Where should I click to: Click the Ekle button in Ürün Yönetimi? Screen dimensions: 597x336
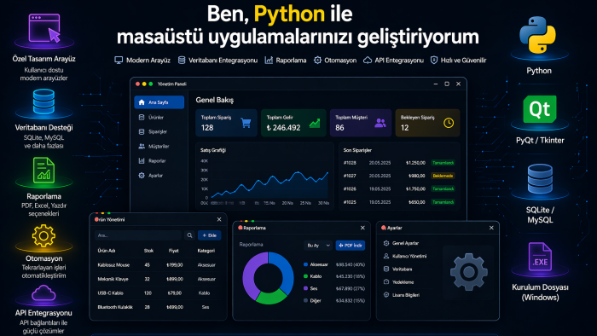click(210, 235)
